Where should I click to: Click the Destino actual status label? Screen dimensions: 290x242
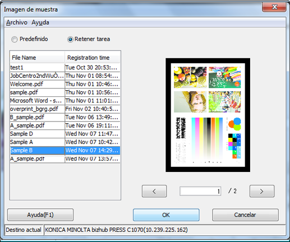[24, 230]
